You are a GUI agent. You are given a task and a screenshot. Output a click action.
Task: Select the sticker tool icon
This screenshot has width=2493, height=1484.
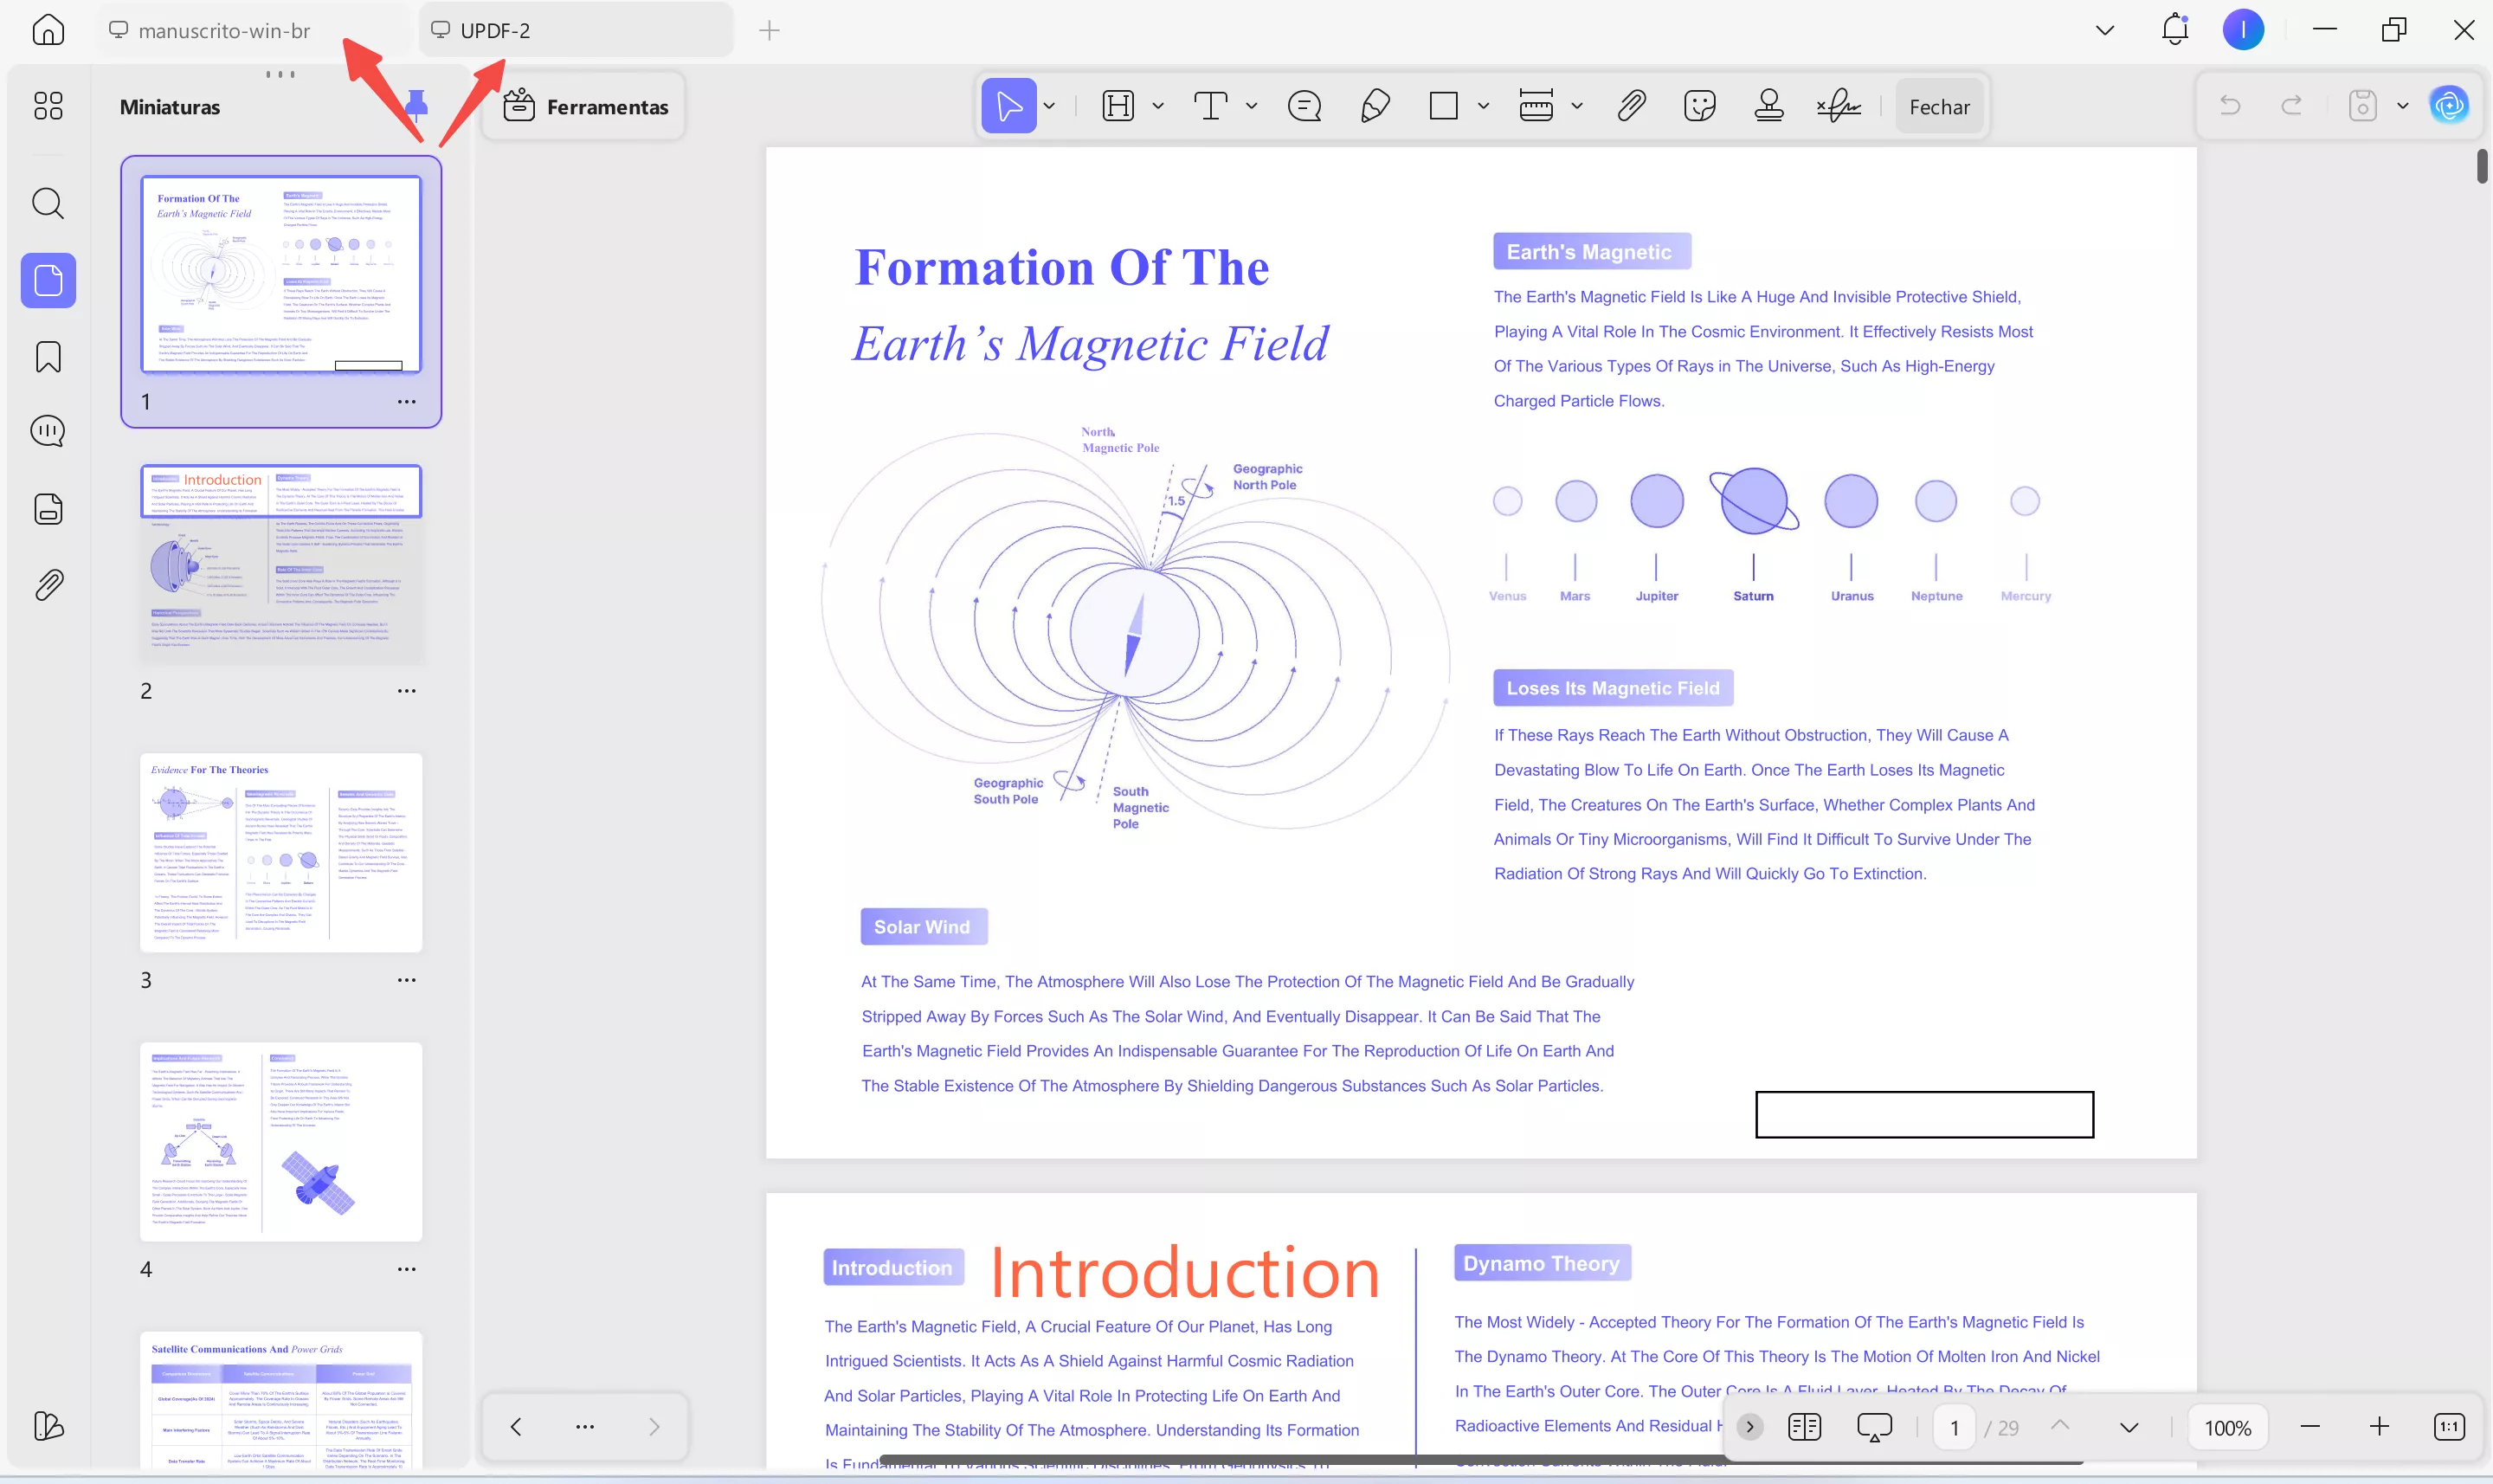click(x=1698, y=106)
